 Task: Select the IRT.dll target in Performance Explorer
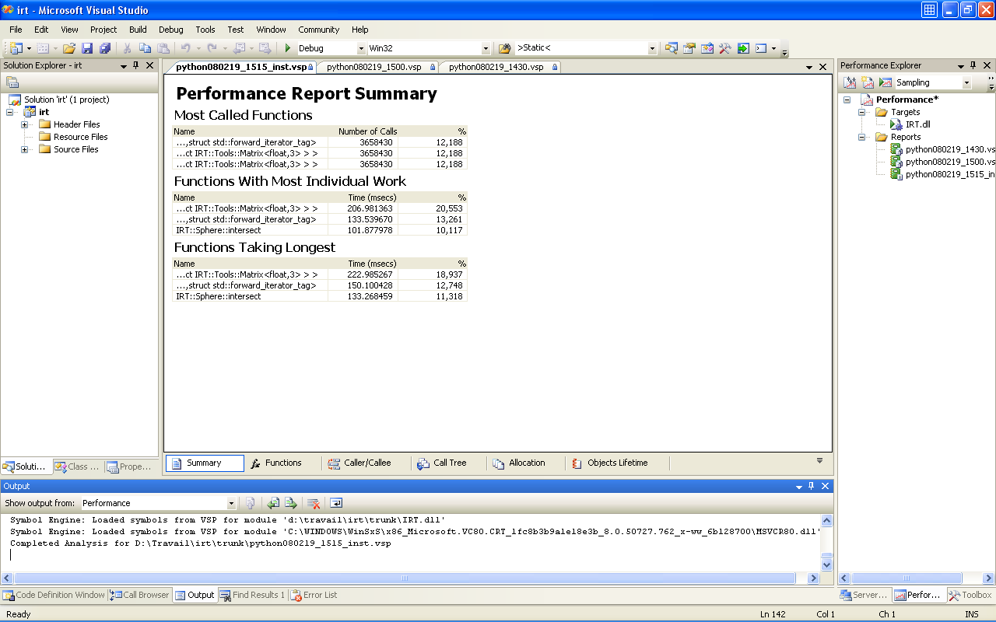coord(917,124)
